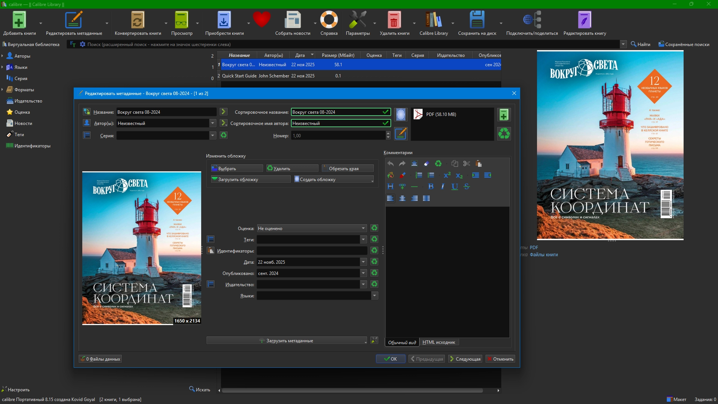
Task: Click the bold formatting icon in comments
Action: pyautogui.click(x=431, y=187)
